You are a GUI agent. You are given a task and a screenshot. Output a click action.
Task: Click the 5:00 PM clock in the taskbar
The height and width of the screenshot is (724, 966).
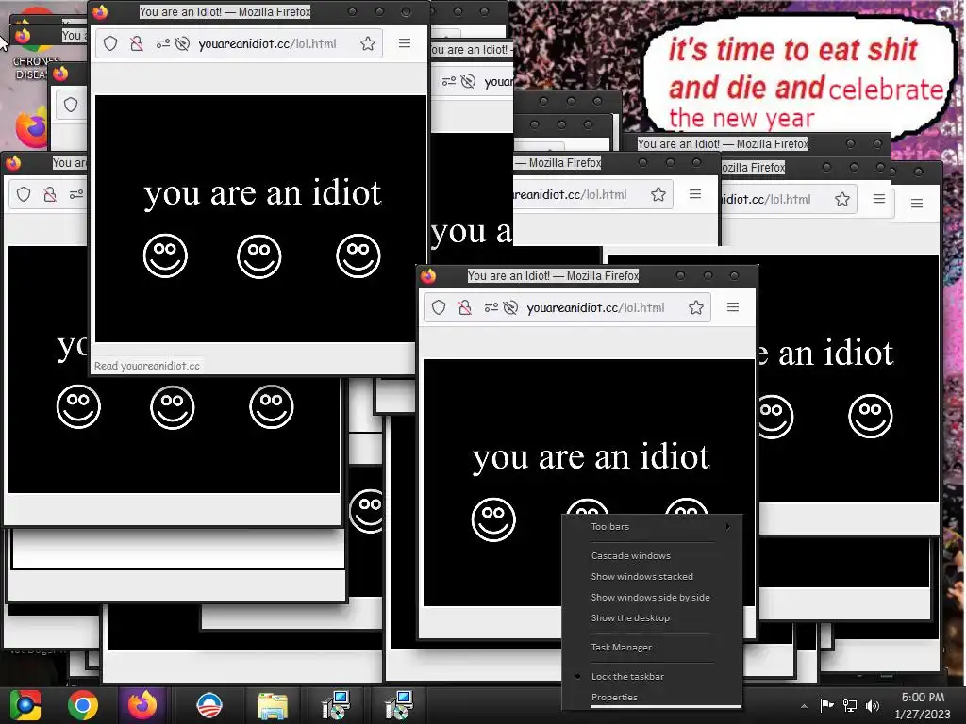(923, 697)
